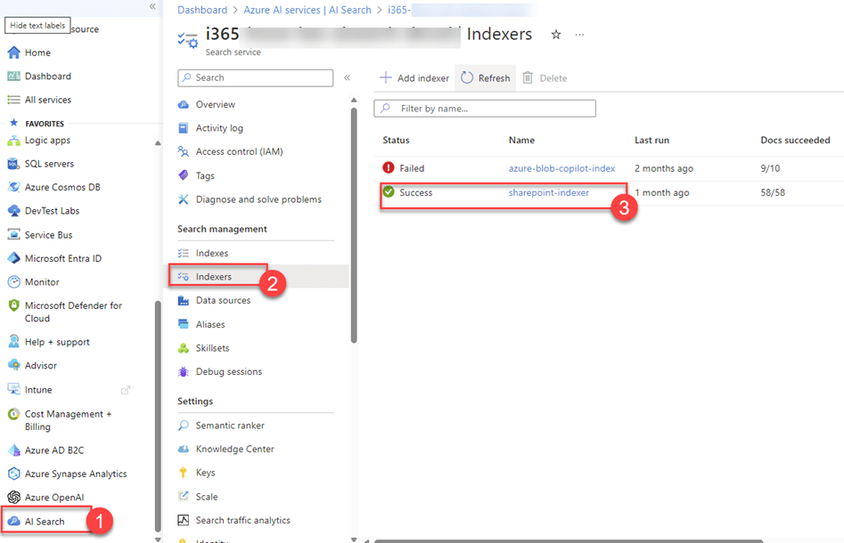Click the Azure OpenAI icon in favorites

(x=13, y=498)
